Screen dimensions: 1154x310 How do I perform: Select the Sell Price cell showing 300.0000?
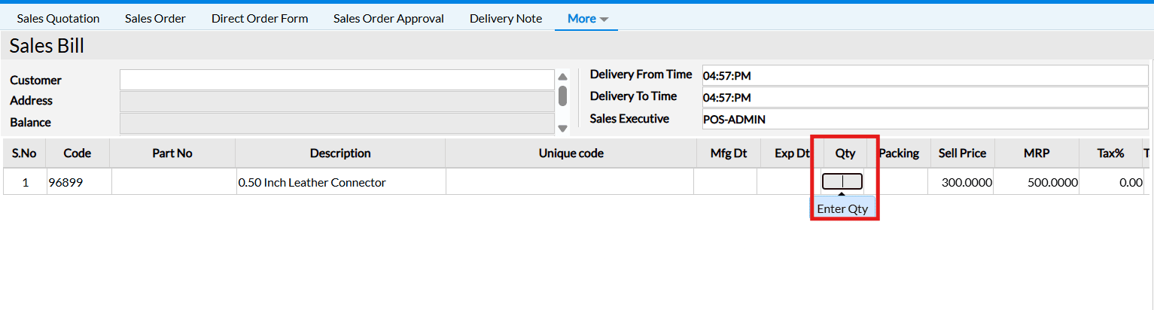tap(962, 182)
